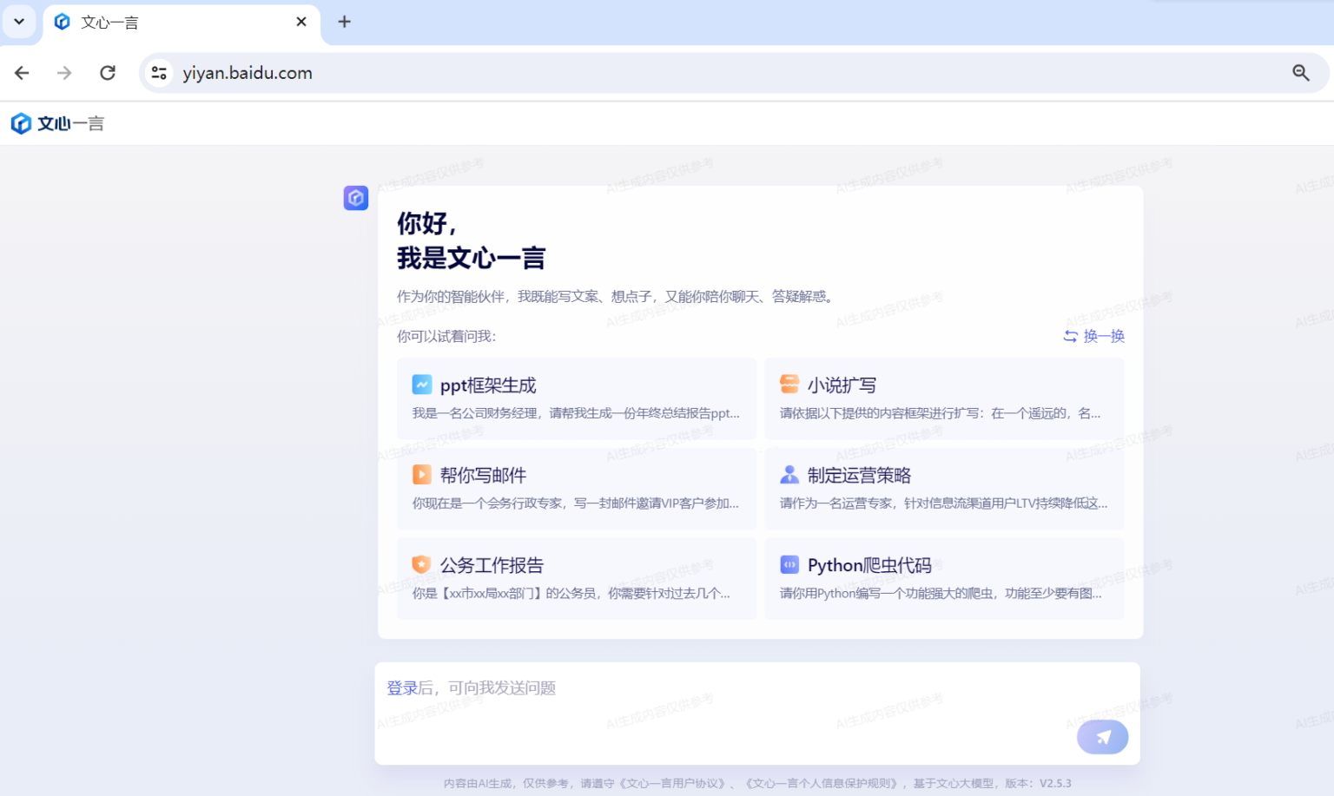Click the Python爬虫代码 code icon

click(789, 564)
